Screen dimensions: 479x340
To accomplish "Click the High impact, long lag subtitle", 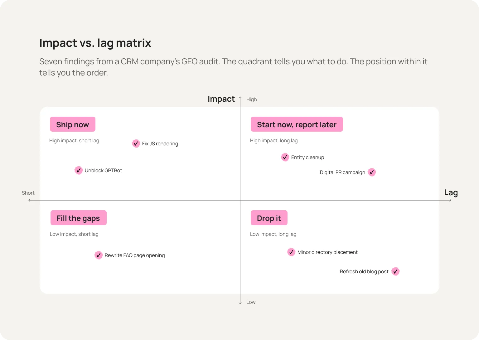I will tap(274, 141).
